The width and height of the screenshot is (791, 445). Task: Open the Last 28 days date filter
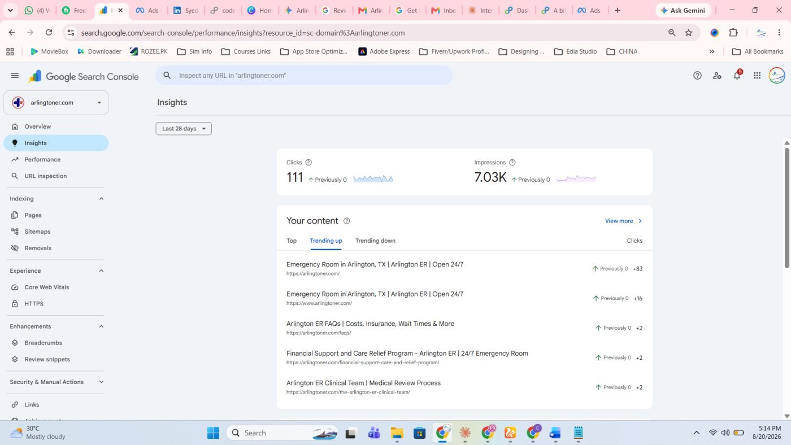[x=184, y=129]
